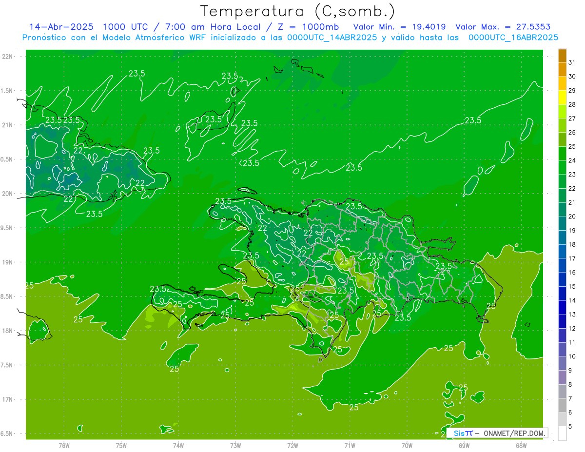Click the "18N" latitude axis label

8,331
